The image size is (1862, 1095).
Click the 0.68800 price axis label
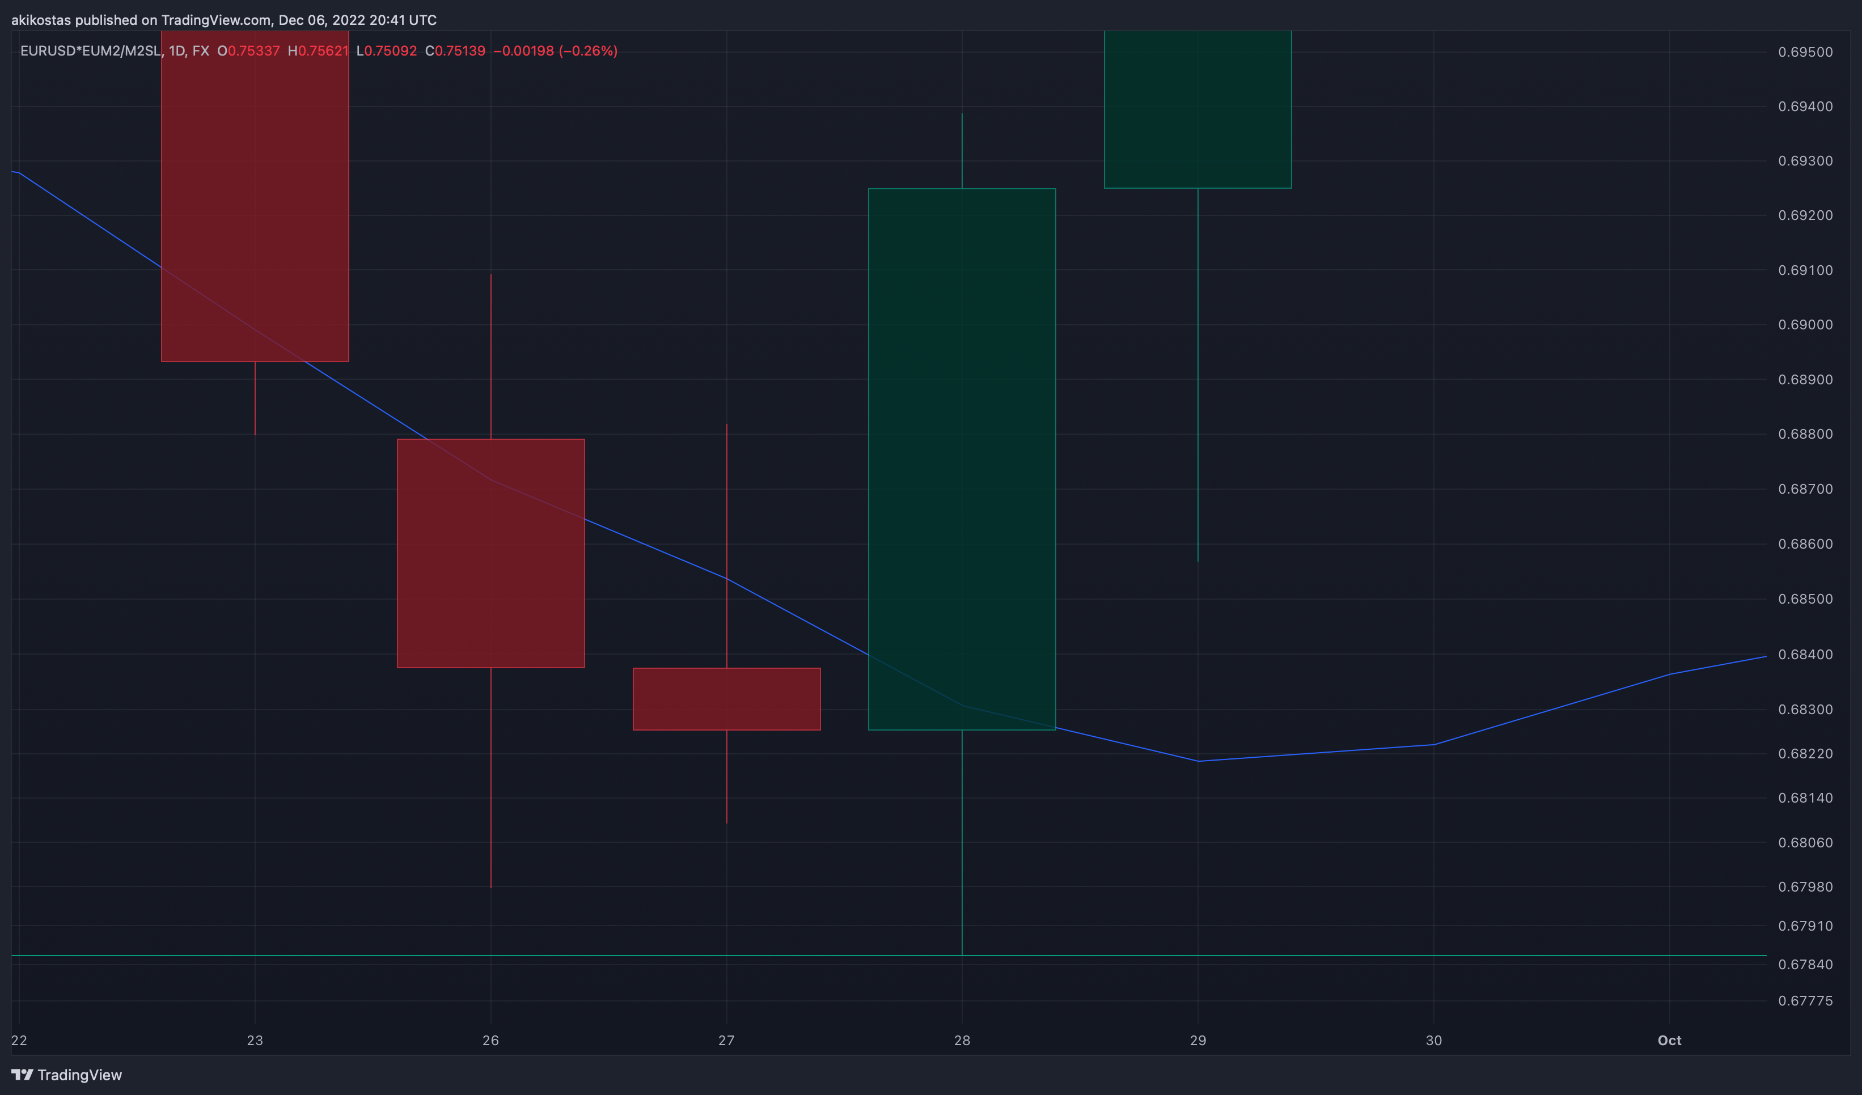click(x=1805, y=434)
